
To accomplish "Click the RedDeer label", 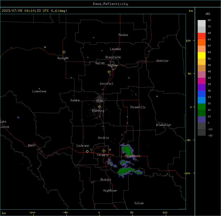I will [113, 65].
